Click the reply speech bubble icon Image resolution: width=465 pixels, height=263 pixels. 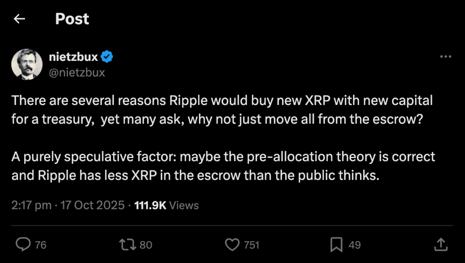click(x=22, y=245)
